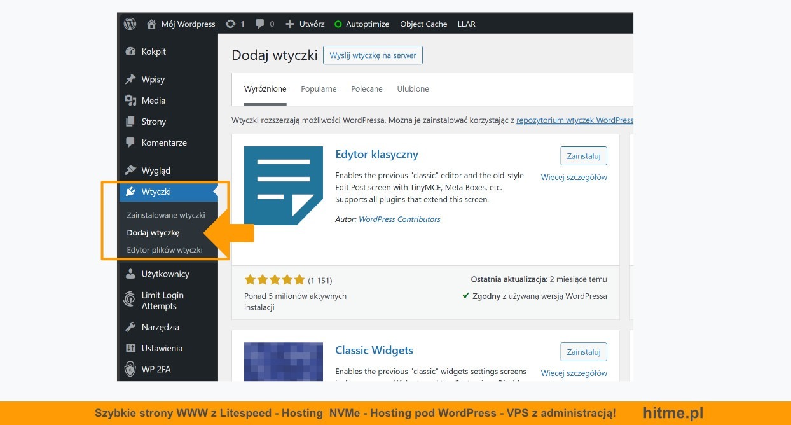Open Kokpit dashboard from the sidebar

(x=153, y=52)
